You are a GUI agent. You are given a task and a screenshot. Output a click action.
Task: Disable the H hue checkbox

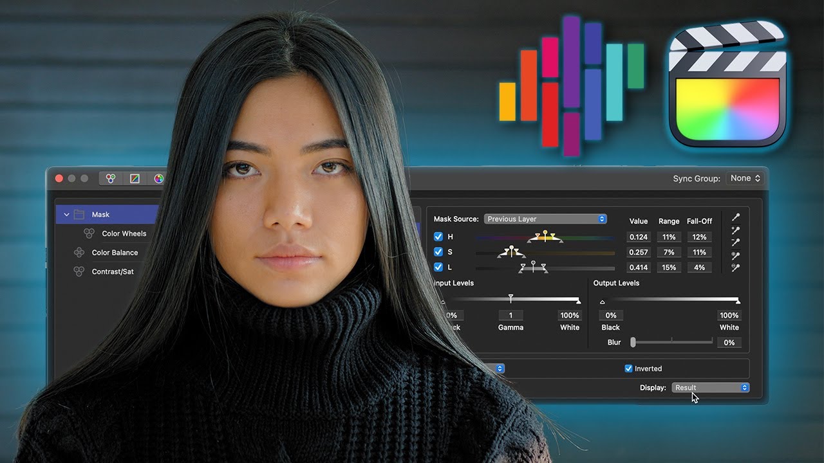coord(438,237)
